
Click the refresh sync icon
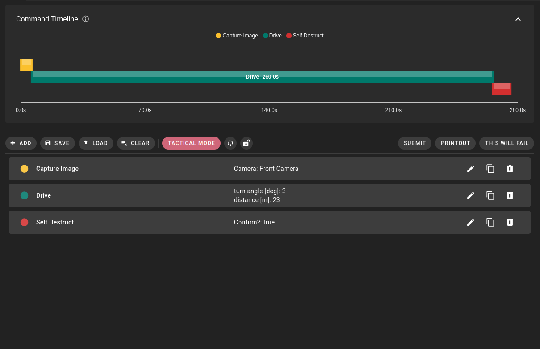tap(230, 143)
